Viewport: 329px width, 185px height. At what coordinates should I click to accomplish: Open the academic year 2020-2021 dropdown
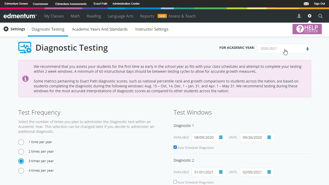point(284,49)
